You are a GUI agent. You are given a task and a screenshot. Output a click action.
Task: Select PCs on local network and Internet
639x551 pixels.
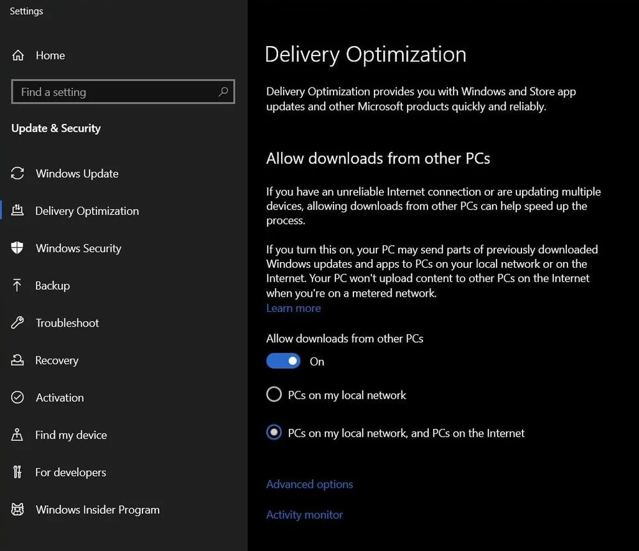tap(273, 432)
